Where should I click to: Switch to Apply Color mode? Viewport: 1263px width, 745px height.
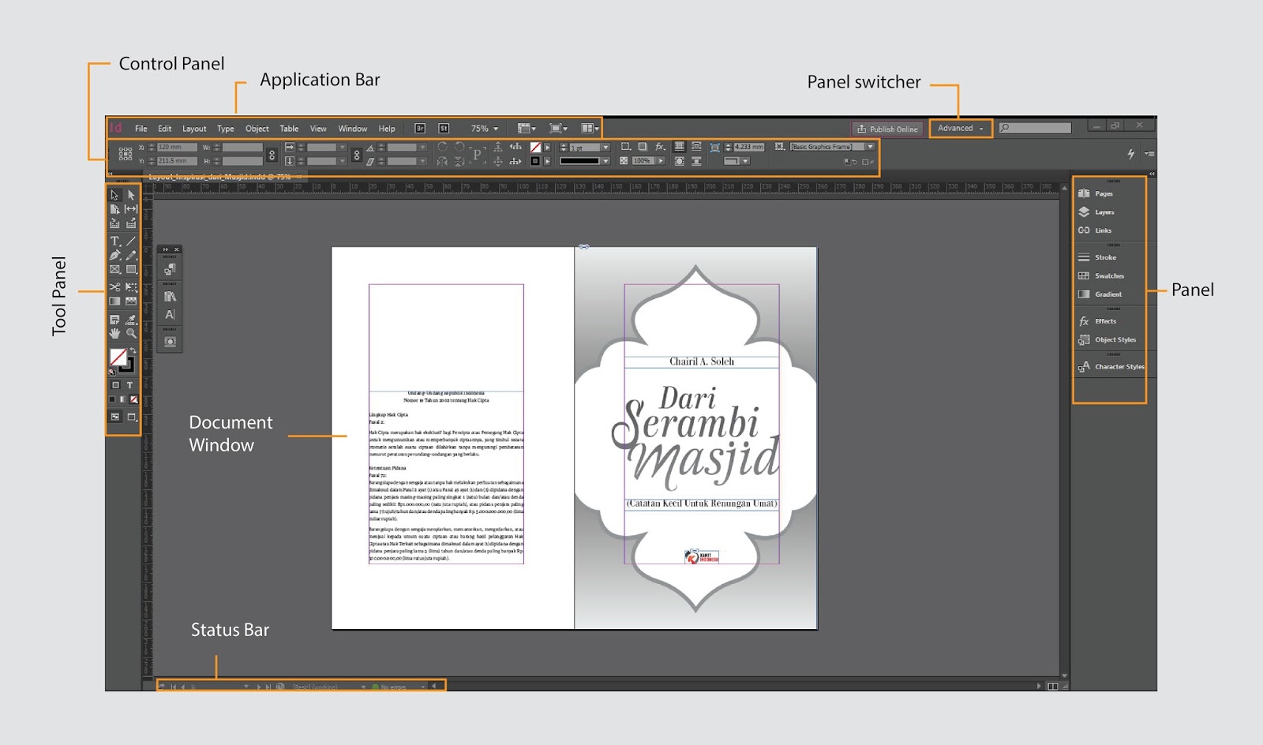click(x=112, y=399)
